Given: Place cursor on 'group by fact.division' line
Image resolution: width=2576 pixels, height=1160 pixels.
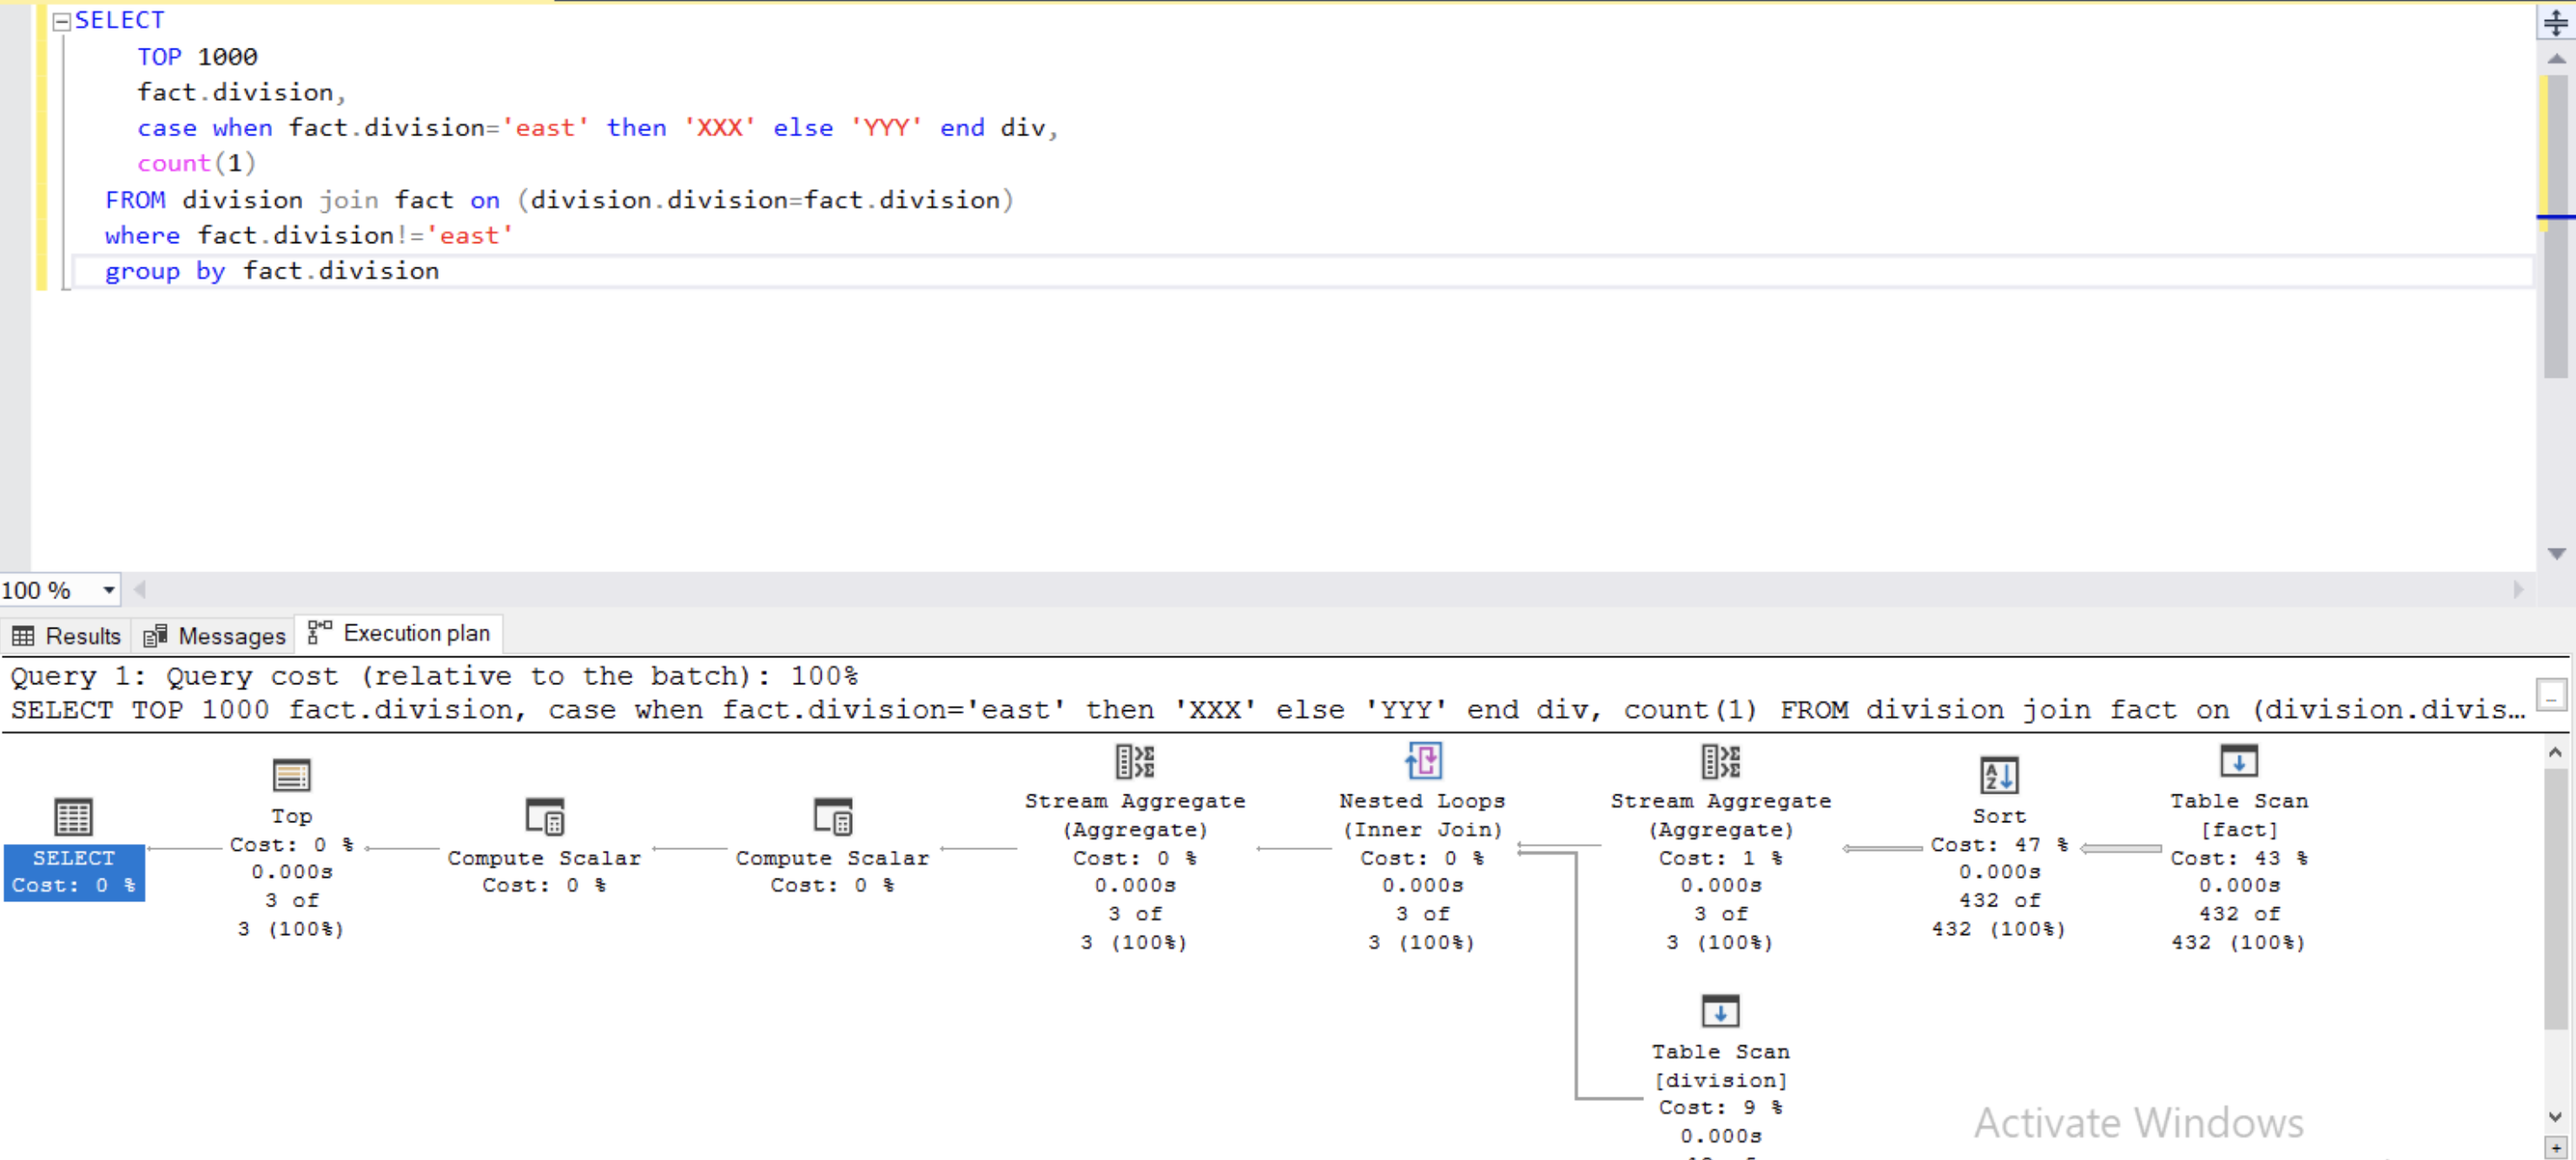Looking at the screenshot, I should click(272, 271).
